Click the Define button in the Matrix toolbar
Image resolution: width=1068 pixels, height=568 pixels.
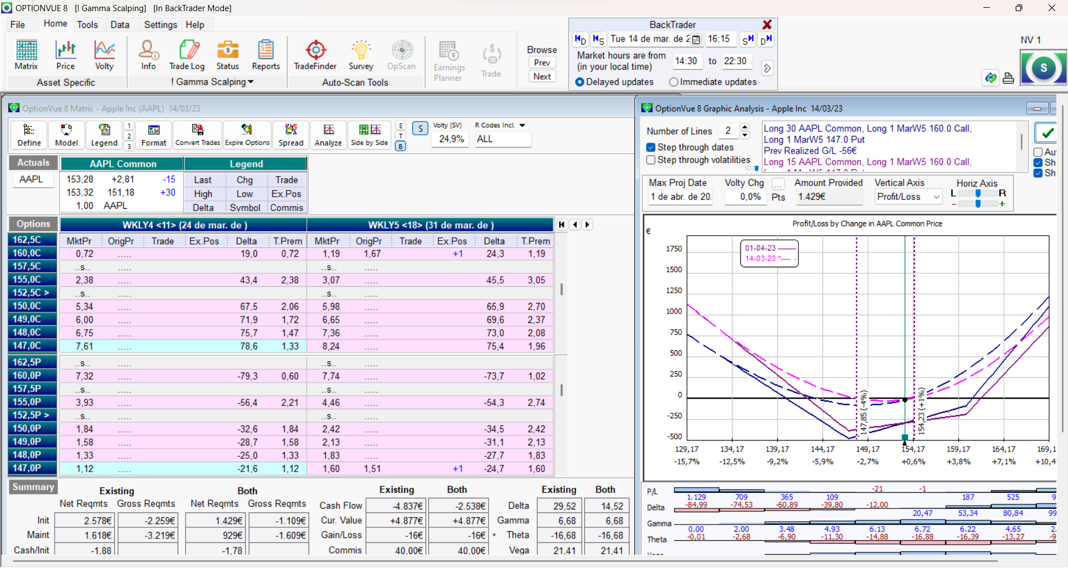(x=29, y=135)
